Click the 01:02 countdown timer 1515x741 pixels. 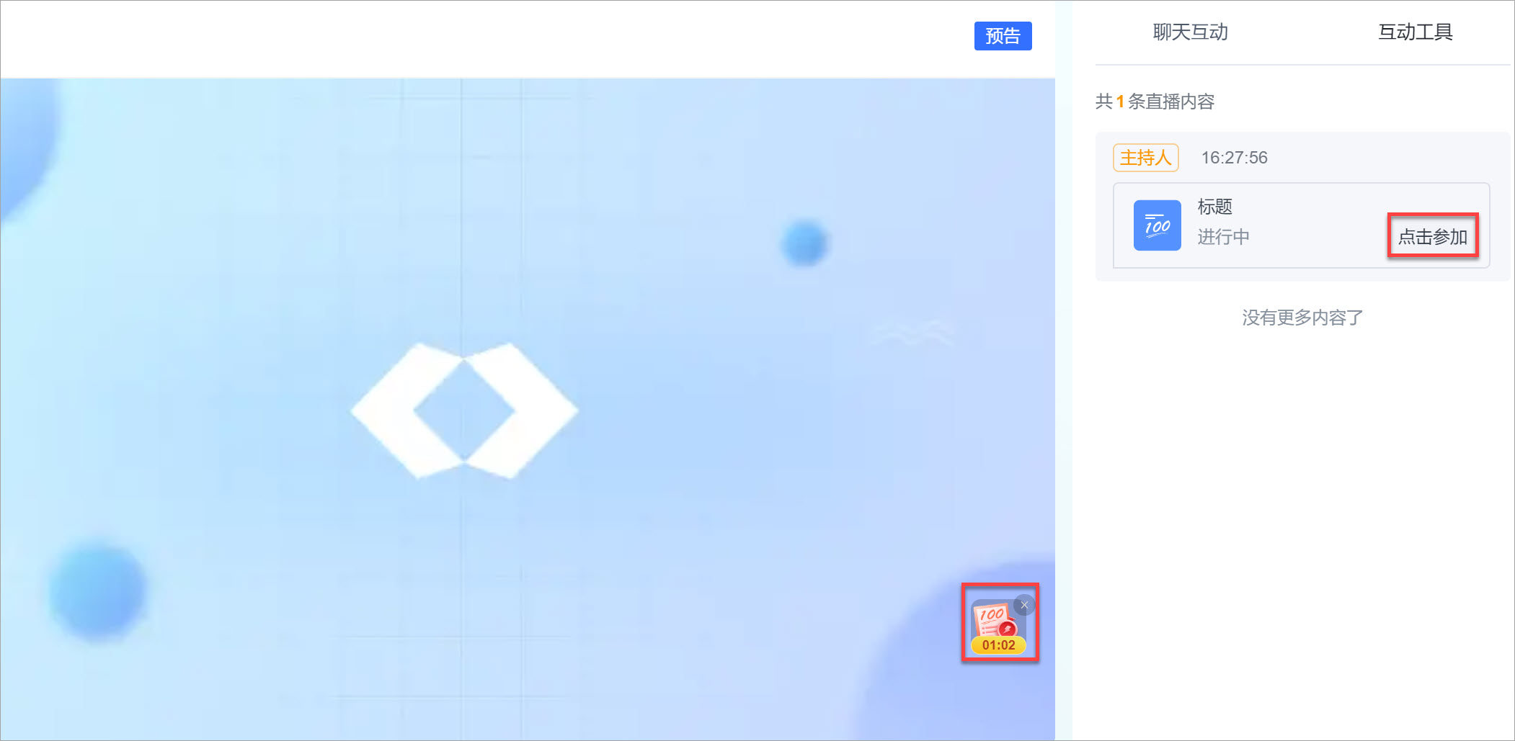click(998, 645)
